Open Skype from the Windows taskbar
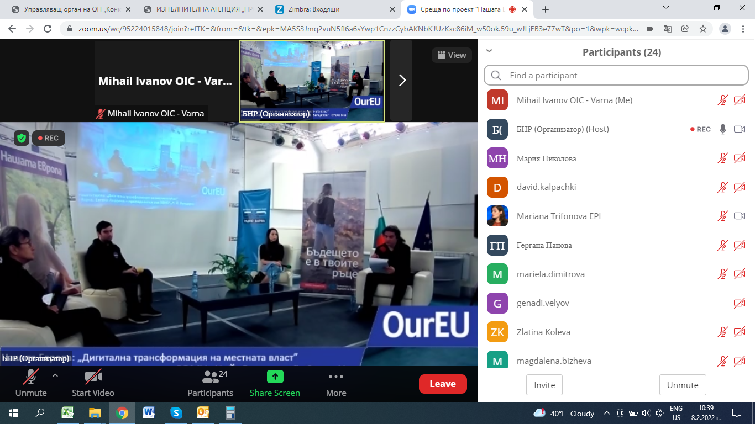 pyautogui.click(x=176, y=412)
